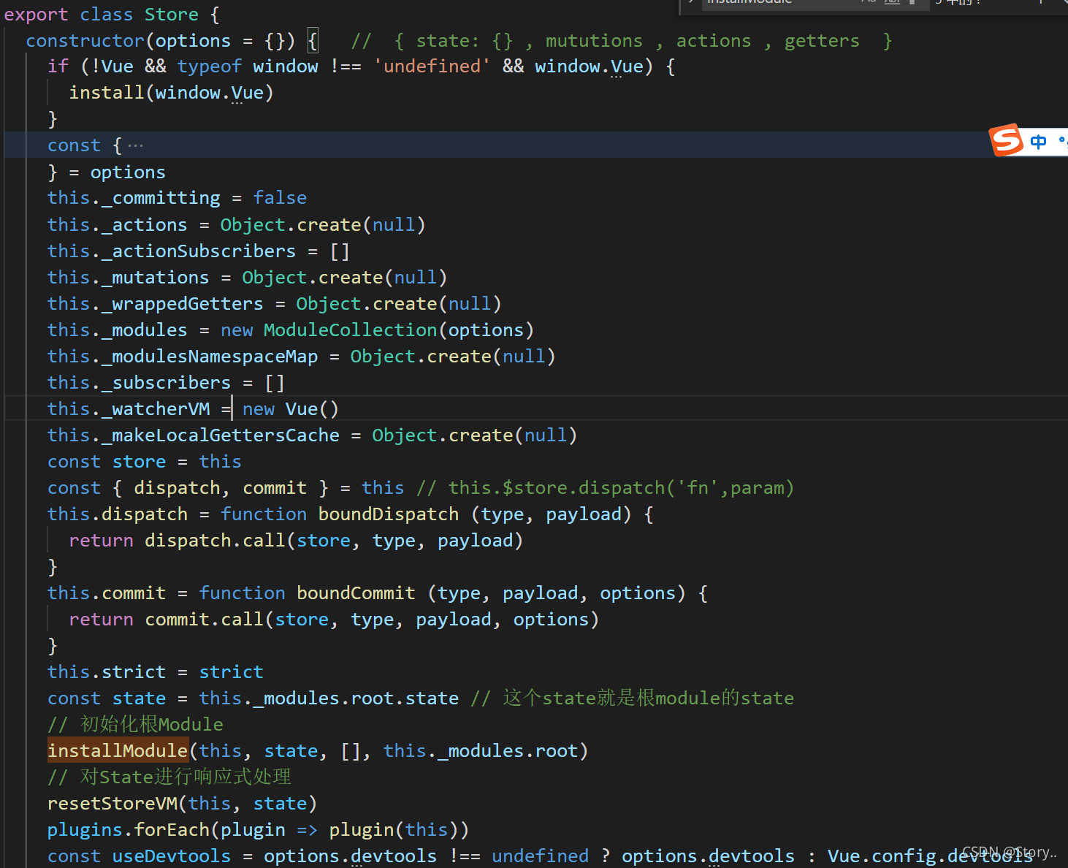The width and height of the screenshot is (1068, 868).
Task: Click 'this._actionSubscribers = []' line
Action: click(x=198, y=251)
